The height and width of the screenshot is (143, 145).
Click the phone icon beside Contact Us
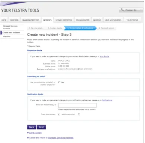coord(122,10)
